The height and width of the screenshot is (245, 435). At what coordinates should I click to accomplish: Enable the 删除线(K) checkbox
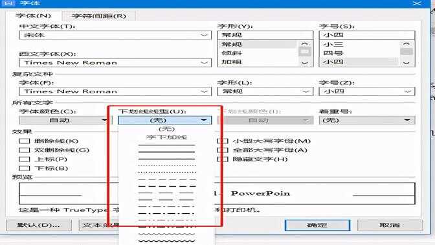(x=24, y=141)
